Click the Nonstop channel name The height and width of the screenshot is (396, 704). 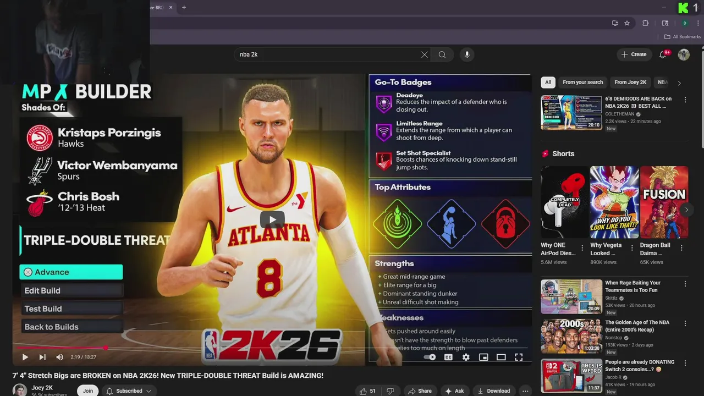(x=615, y=338)
